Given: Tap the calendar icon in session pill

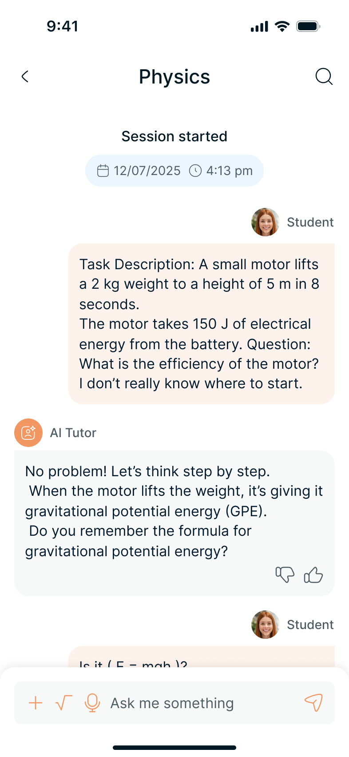Looking at the screenshot, I should 103,171.
